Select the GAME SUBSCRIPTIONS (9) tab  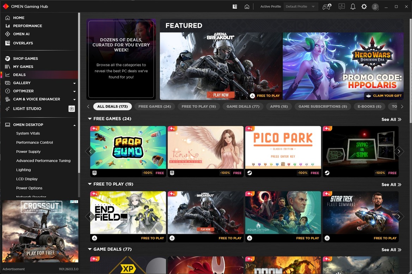click(x=323, y=106)
